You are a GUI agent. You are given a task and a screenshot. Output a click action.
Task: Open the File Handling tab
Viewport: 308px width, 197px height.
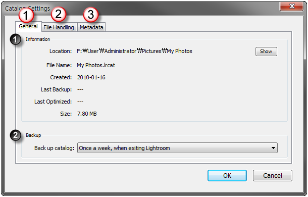59,27
